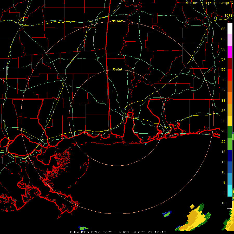The width and height of the screenshot is (234, 234).
Task: Select the legend value "34"
Action: coord(223,110)
